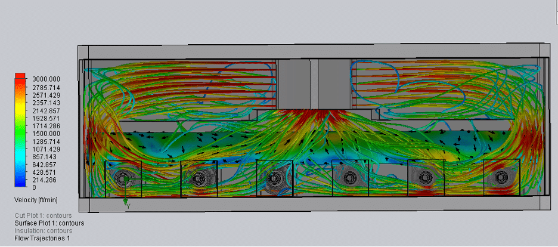558x247 pixels.
Task: Select the Surface Plot 1: contours label
Action: pyautogui.click(x=49, y=223)
